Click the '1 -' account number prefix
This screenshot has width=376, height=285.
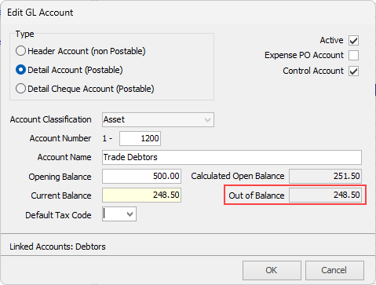[108, 138]
